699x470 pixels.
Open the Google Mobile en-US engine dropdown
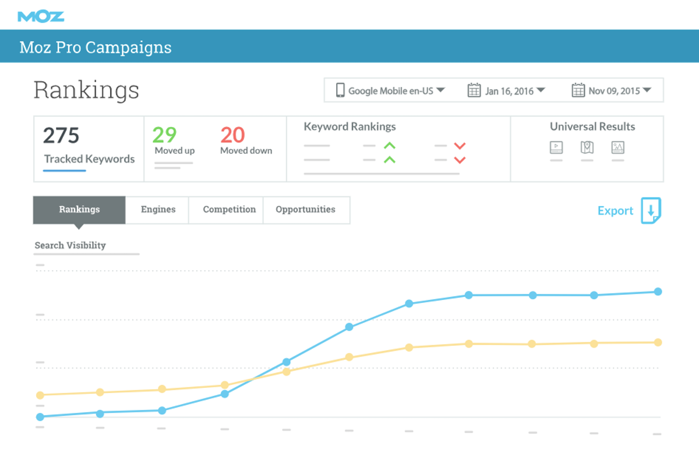click(x=442, y=90)
